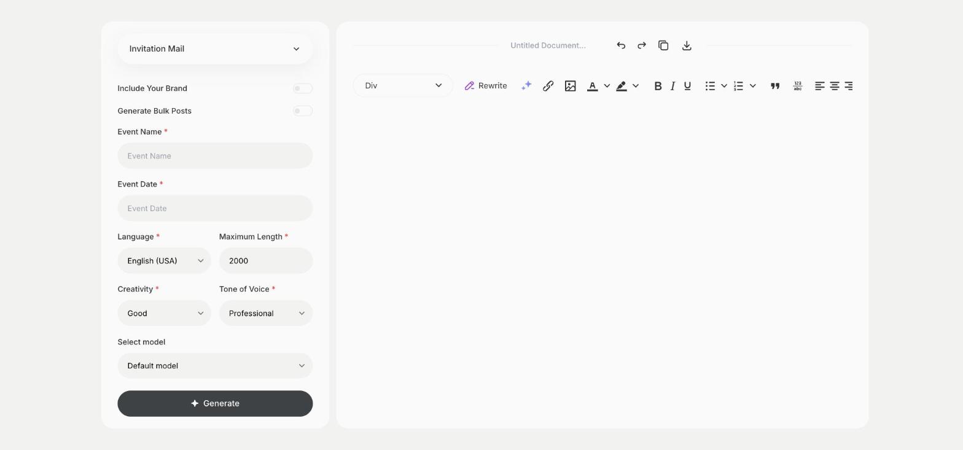The width and height of the screenshot is (963, 450).
Task: Click the Rewrite button
Action: click(x=486, y=86)
